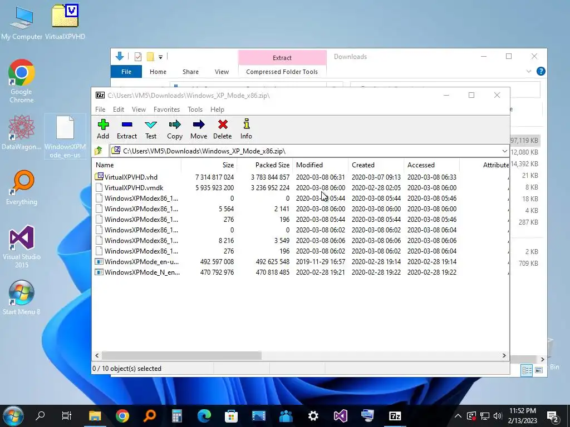
Task: Switch Explorer to details view icon
Action: coord(527,370)
